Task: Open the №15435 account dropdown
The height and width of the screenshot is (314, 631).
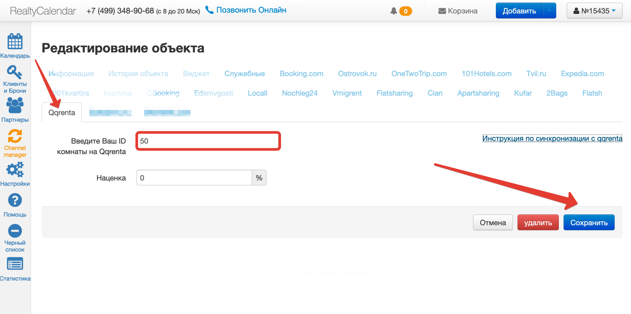Action: click(x=594, y=11)
